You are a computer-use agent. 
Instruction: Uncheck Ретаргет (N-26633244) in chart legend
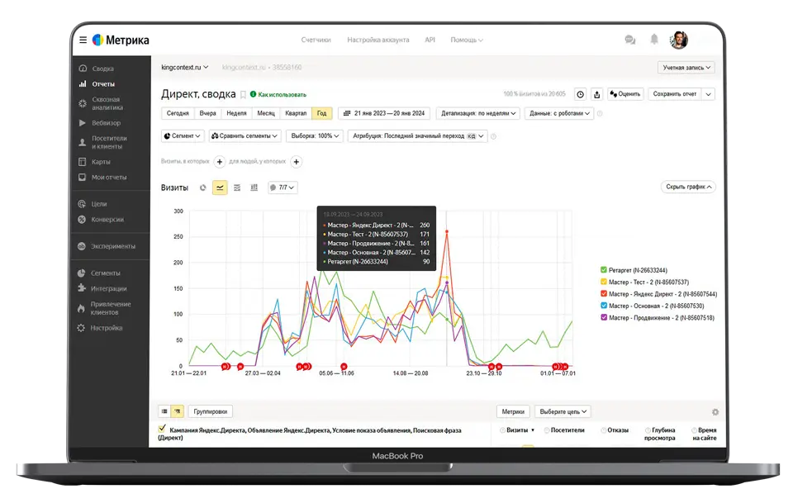604,270
